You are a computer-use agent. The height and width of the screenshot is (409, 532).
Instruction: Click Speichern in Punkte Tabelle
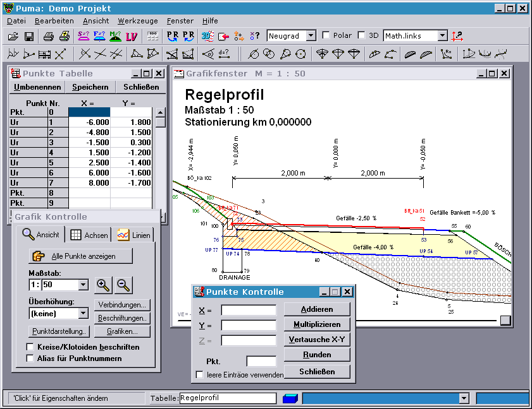coord(90,87)
